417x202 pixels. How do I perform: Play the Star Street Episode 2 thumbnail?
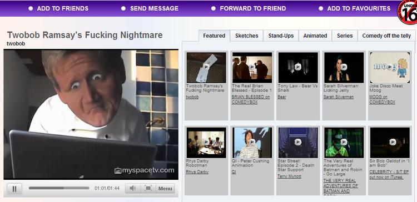298,143
